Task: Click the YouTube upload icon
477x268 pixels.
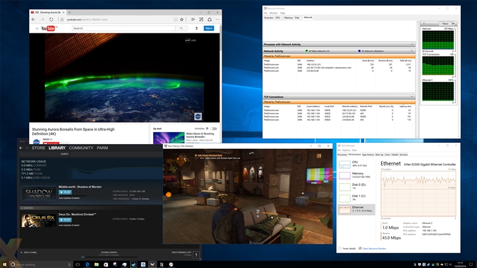Action: tap(196, 28)
